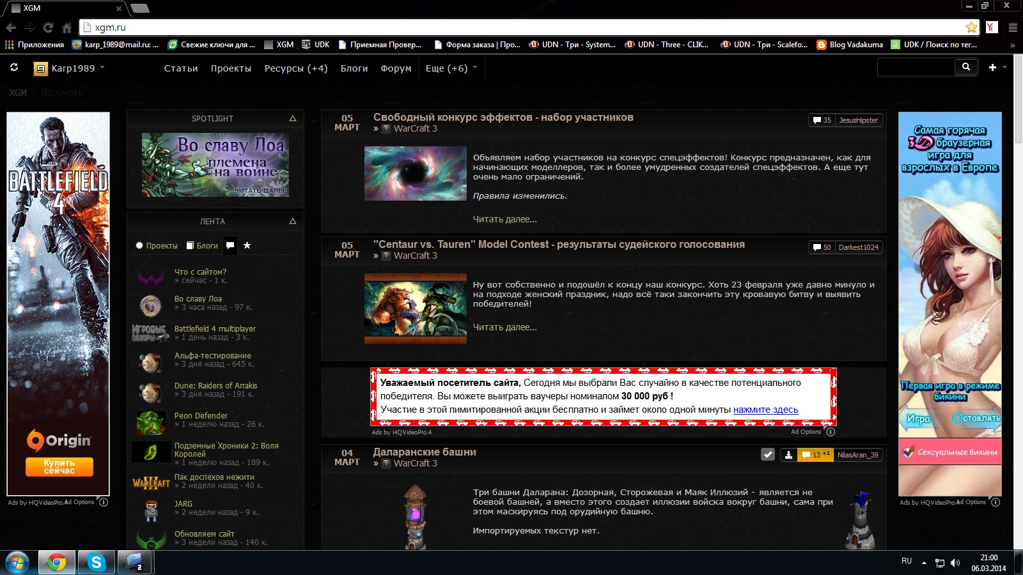The width and height of the screenshot is (1023, 575).
Task: Open the Статьи menu item
Action: point(181,68)
